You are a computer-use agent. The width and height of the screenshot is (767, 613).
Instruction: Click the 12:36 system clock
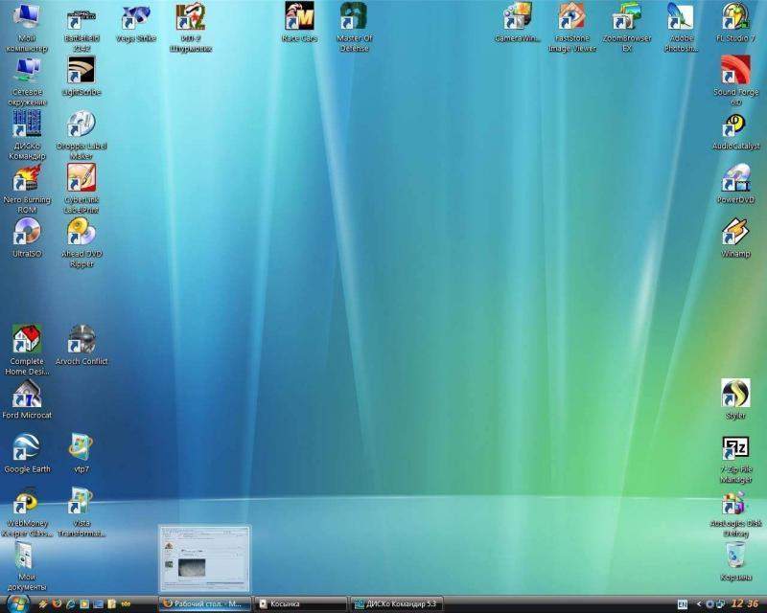tap(745, 604)
